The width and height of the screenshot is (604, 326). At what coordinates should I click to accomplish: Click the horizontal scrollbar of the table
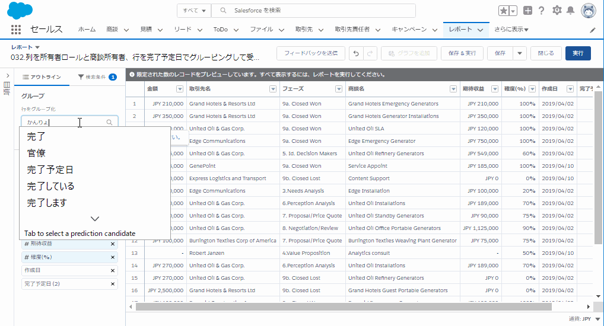point(344,307)
